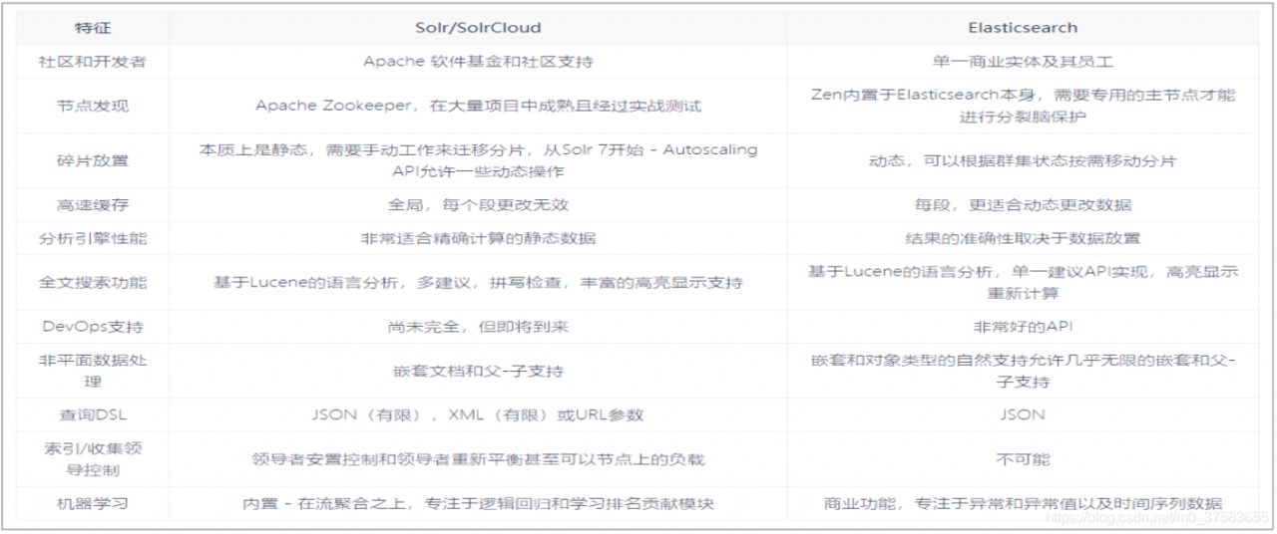This screenshot has width=1277, height=534.
Task: Click the 查询DSL row label
Action: pyautogui.click(x=93, y=415)
